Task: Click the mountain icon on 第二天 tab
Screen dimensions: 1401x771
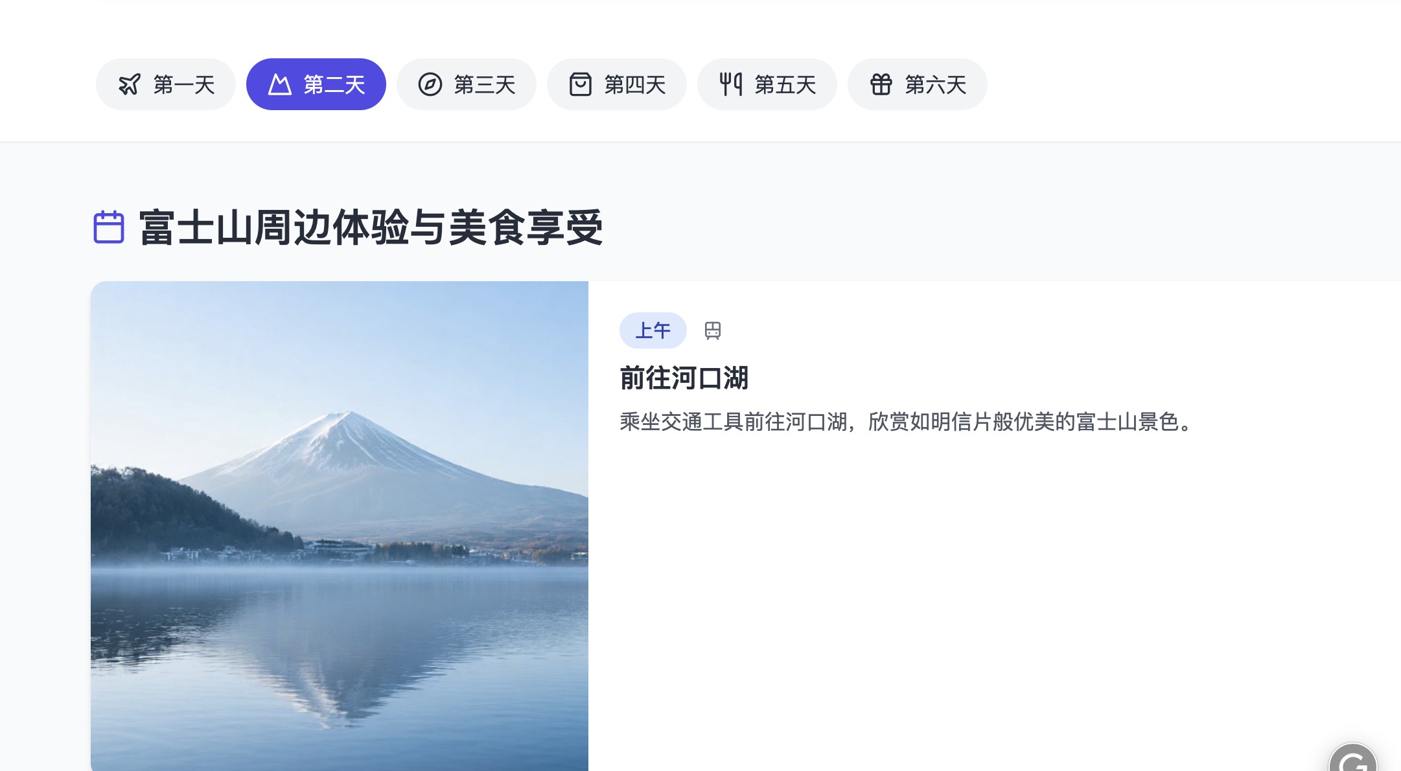Action: point(280,84)
